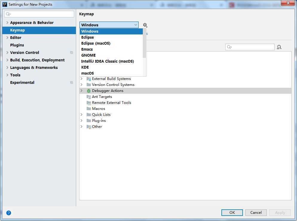
Task: Select Remote External Tools row
Action: point(186,103)
